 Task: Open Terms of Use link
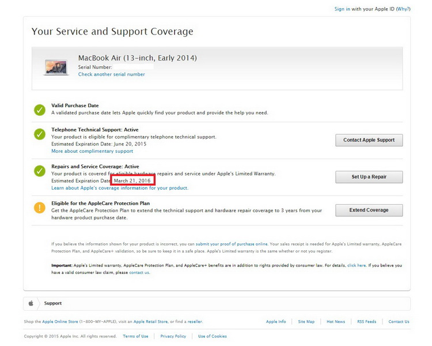coord(135,336)
